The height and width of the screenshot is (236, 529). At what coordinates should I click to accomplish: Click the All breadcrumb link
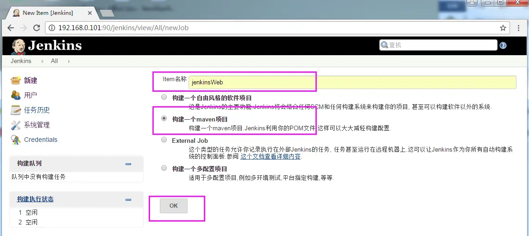(x=54, y=61)
